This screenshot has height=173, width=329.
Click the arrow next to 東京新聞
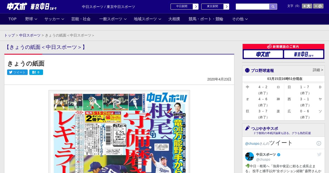[x=226, y=7]
